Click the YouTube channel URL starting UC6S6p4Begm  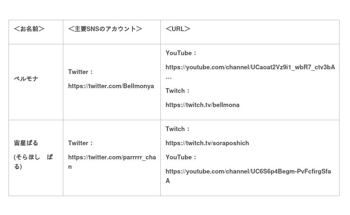[x=248, y=172]
